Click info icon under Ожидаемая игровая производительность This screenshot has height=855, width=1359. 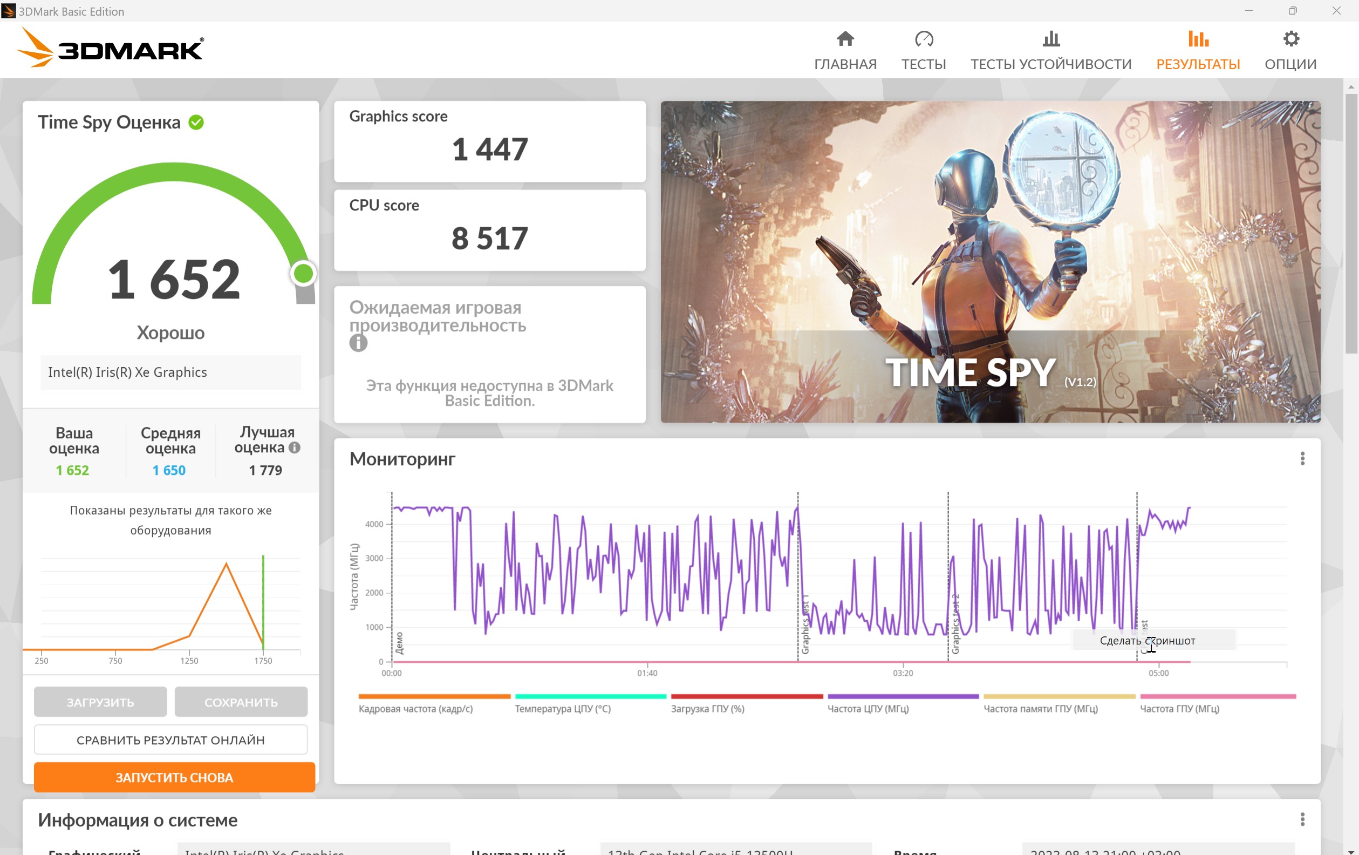coord(358,343)
